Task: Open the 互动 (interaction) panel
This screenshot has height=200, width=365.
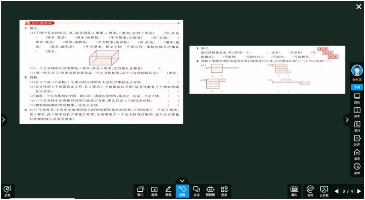Action: 196,191
